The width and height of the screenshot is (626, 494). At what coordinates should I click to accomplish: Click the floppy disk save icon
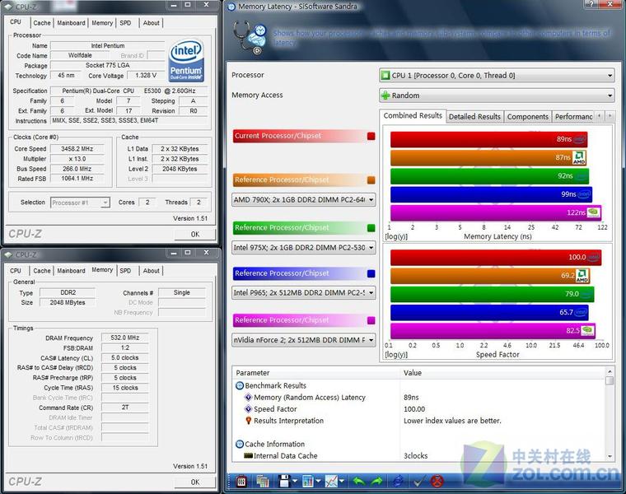point(284,481)
